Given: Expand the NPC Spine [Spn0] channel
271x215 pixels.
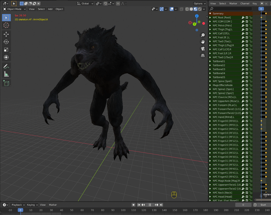Looking at the screenshot, I should tap(210, 81).
